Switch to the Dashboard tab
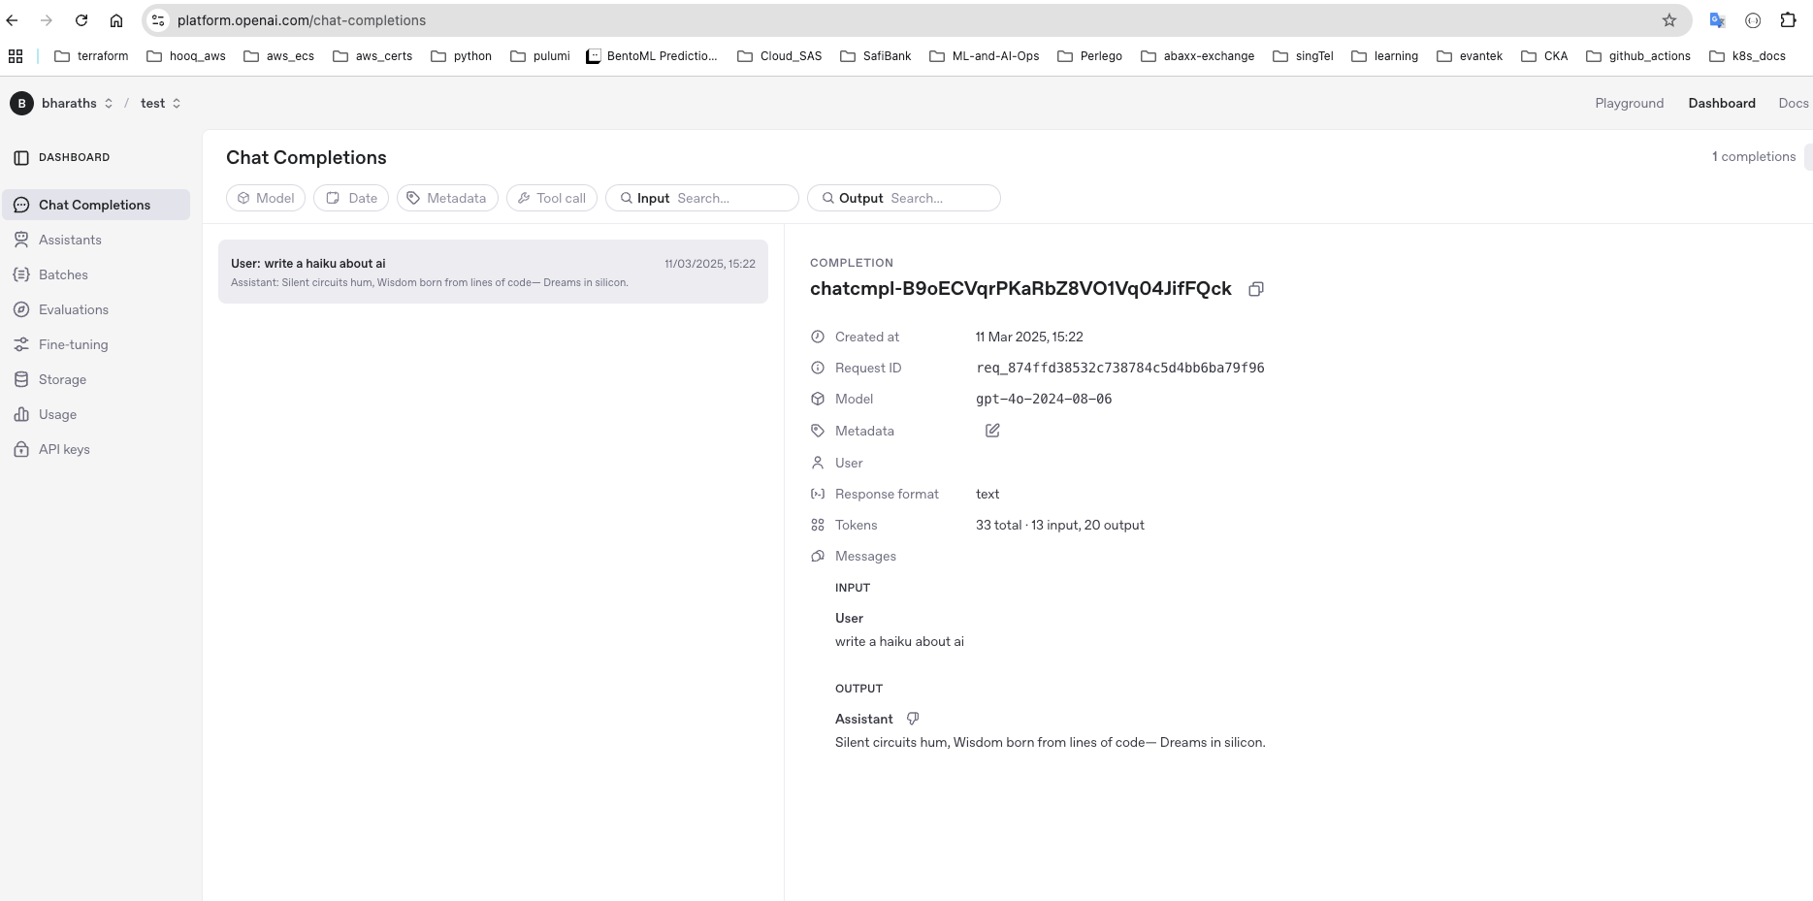Viewport: 1813px width, 901px height. tap(1722, 103)
